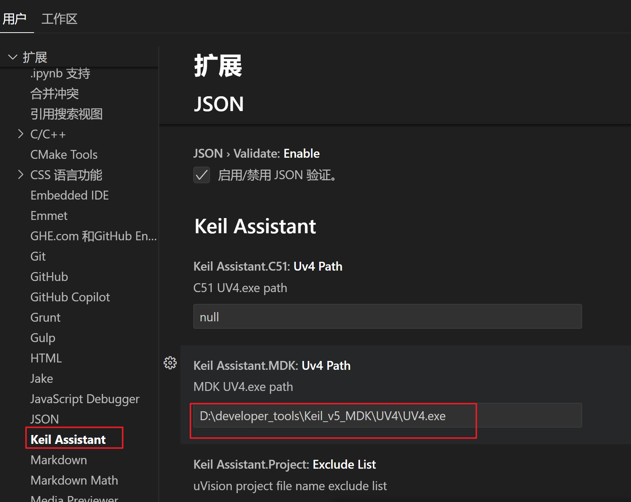Switch to the 用户 settings tab
This screenshot has height=502, width=631.
coord(15,19)
